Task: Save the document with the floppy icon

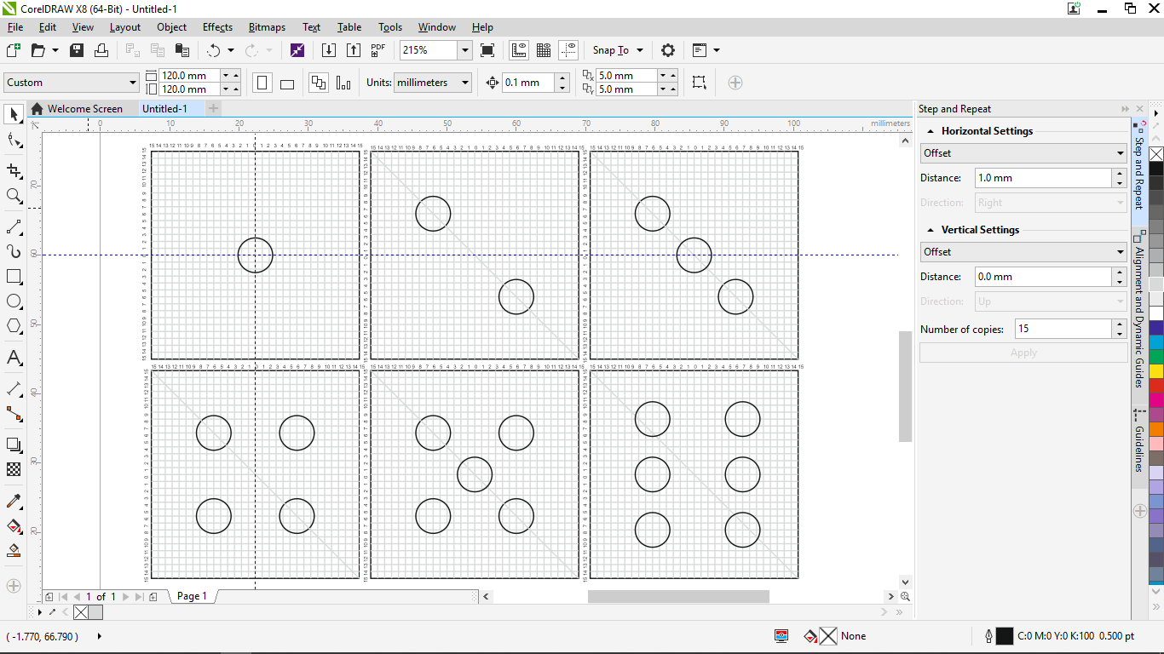Action: 77,50
